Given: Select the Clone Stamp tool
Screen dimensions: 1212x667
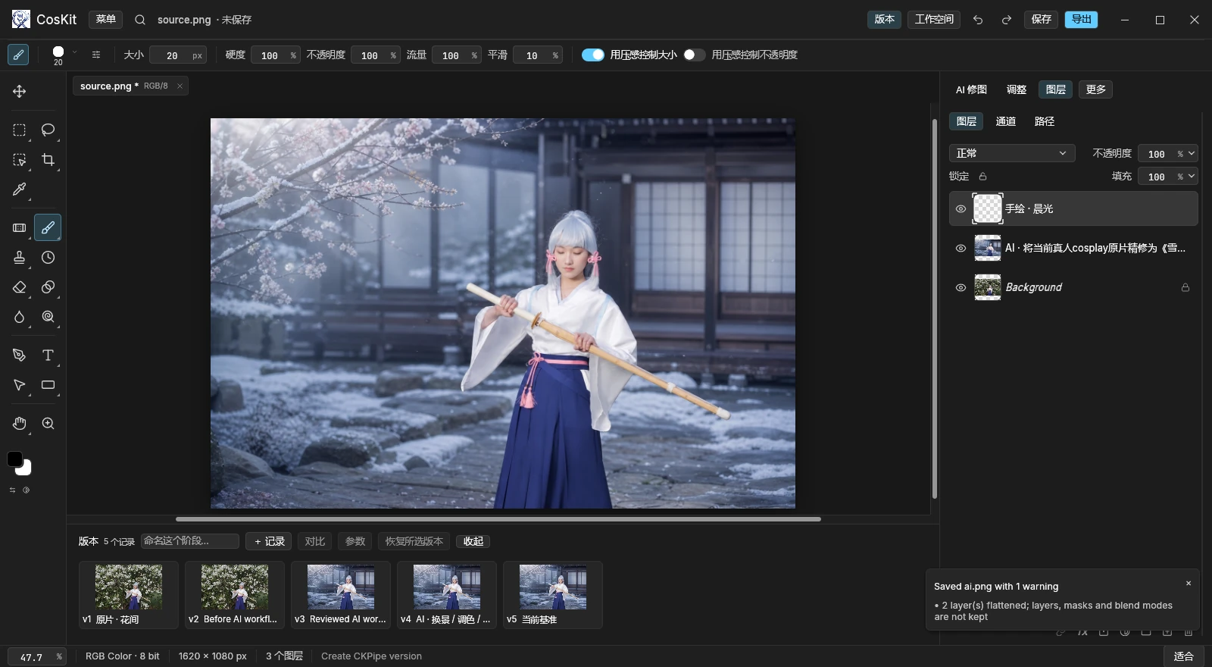Looking at the screenshot, I should click(20, 258).
